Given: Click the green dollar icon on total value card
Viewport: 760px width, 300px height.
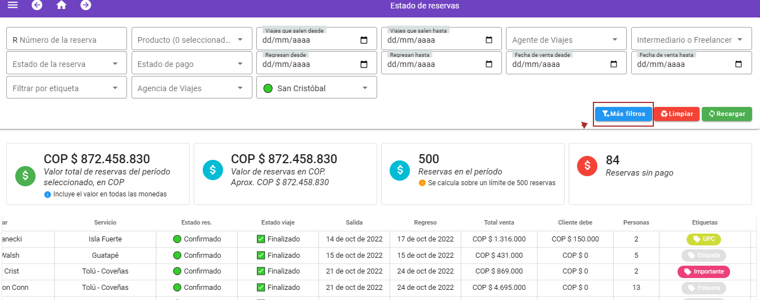Looking at the screenshot, I should (25, 176).
